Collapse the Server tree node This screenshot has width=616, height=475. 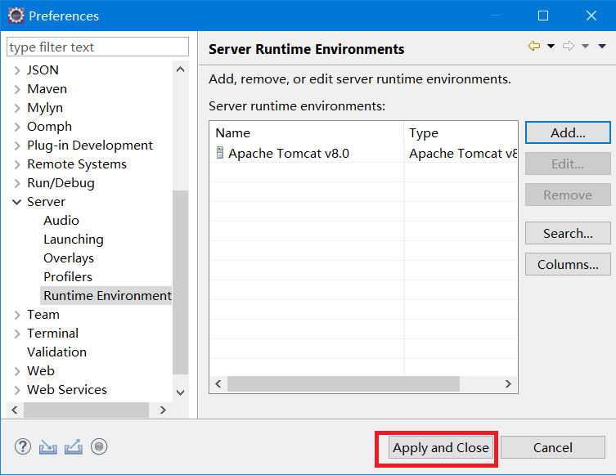pyautogui.click(x=17, y=202)
